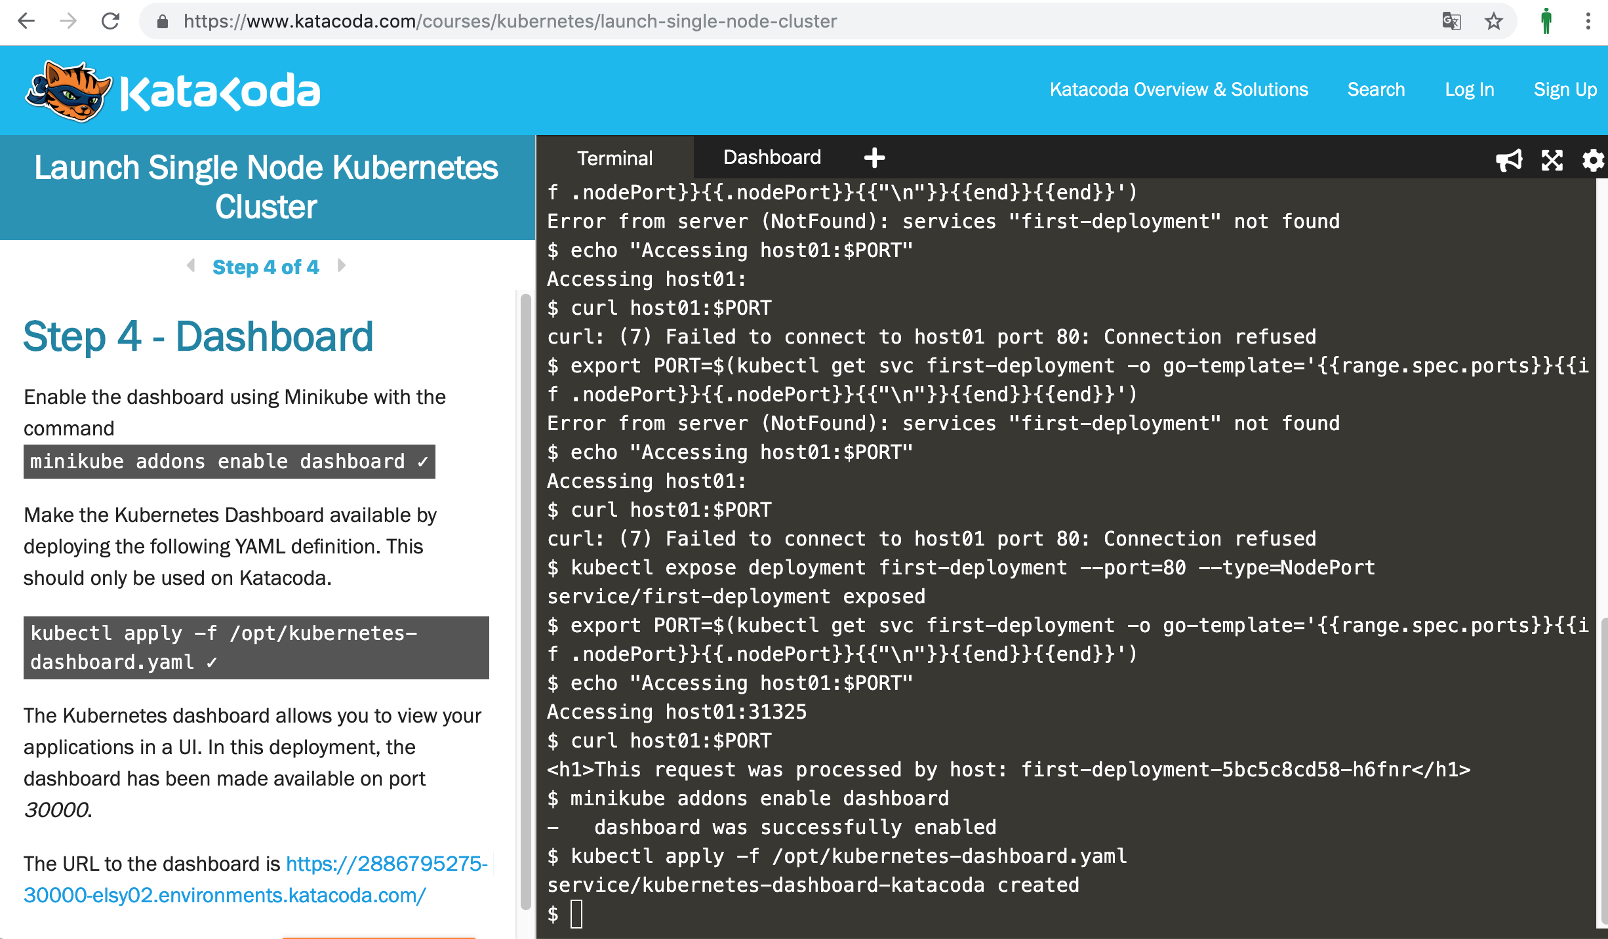Select the Terminal tab
1608x939 pixels.
[614, 158]
